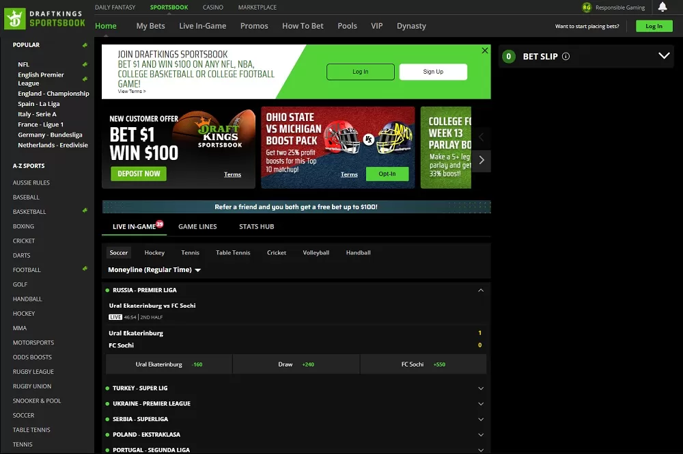The image size is (683, 454).
Task: Open My Bets page
Action: 151,26
